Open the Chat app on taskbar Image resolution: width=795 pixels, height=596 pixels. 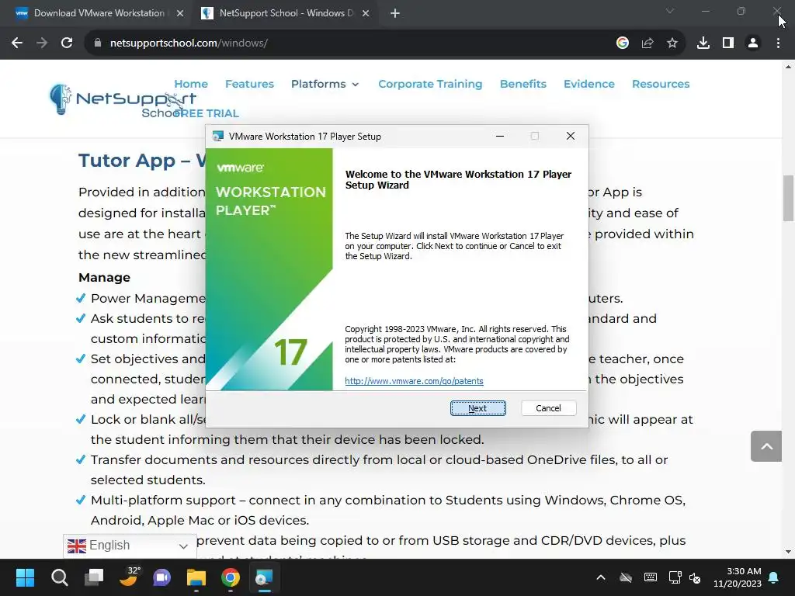point(162,577)
